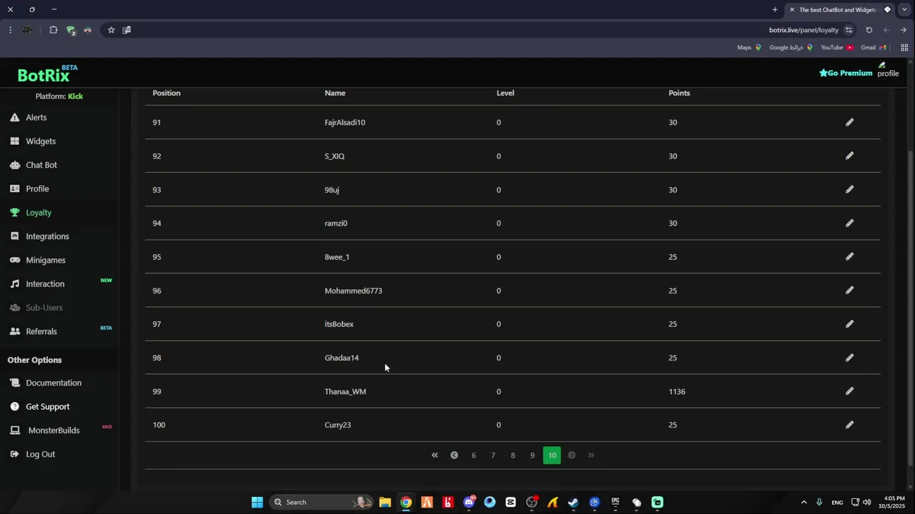Click the pencil icon in S_XIQ row

849,156
